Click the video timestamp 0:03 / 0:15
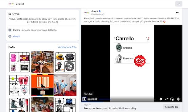 point(92,99)
